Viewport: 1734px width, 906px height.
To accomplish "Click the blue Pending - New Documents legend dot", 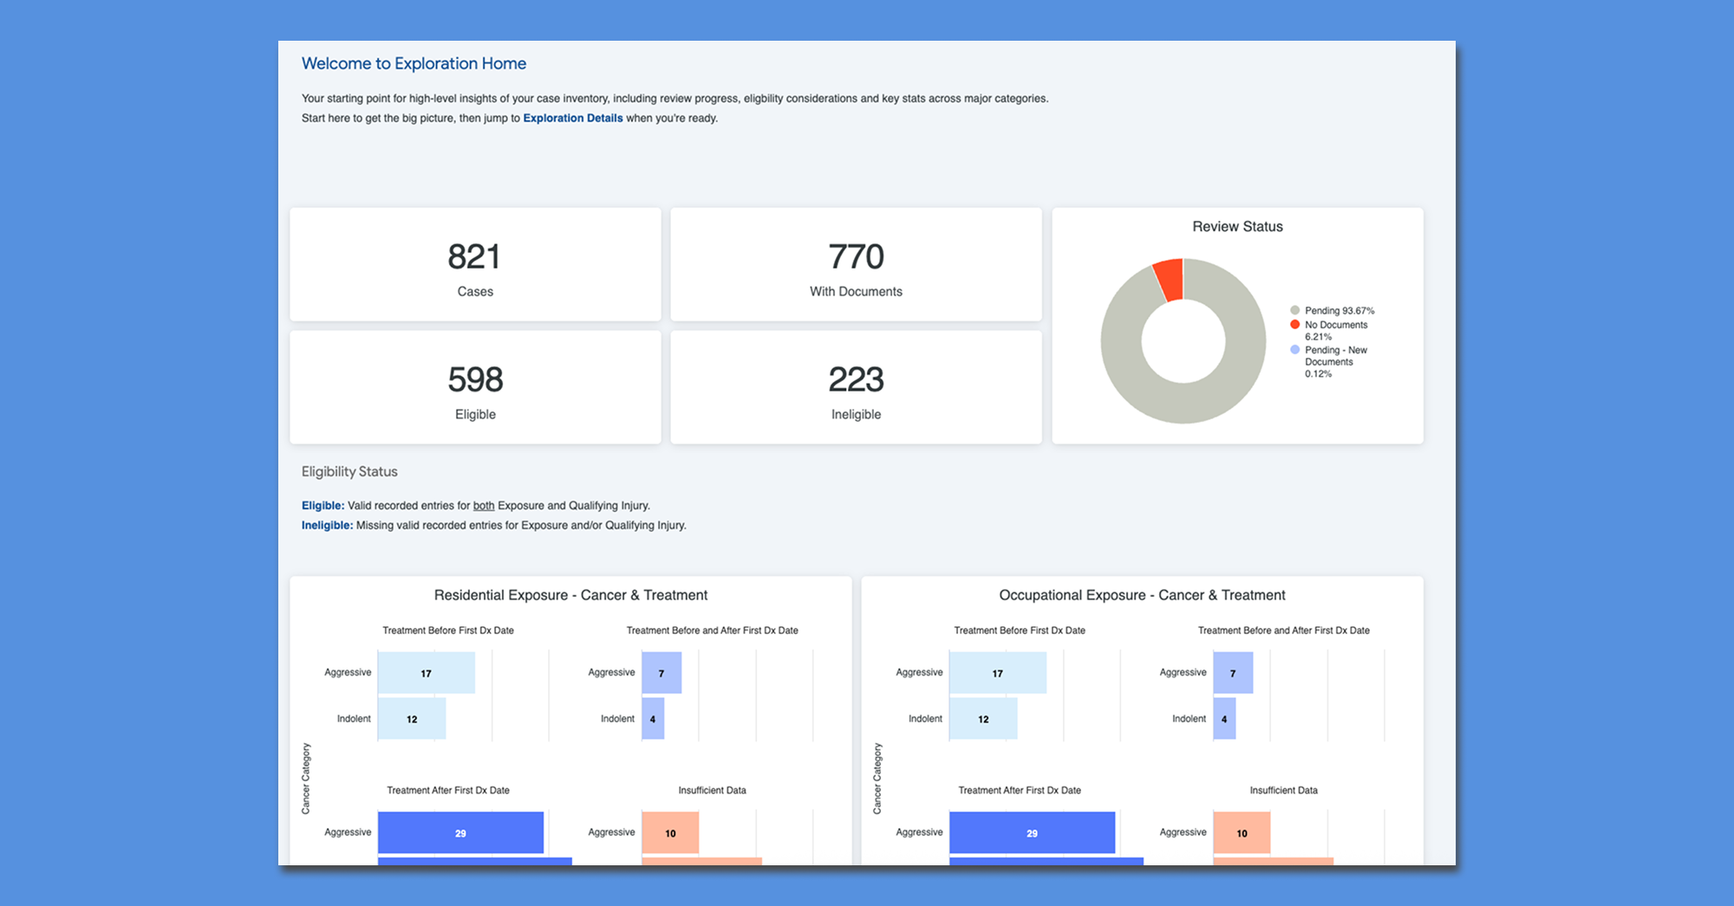I will (x=1295, y=350).
